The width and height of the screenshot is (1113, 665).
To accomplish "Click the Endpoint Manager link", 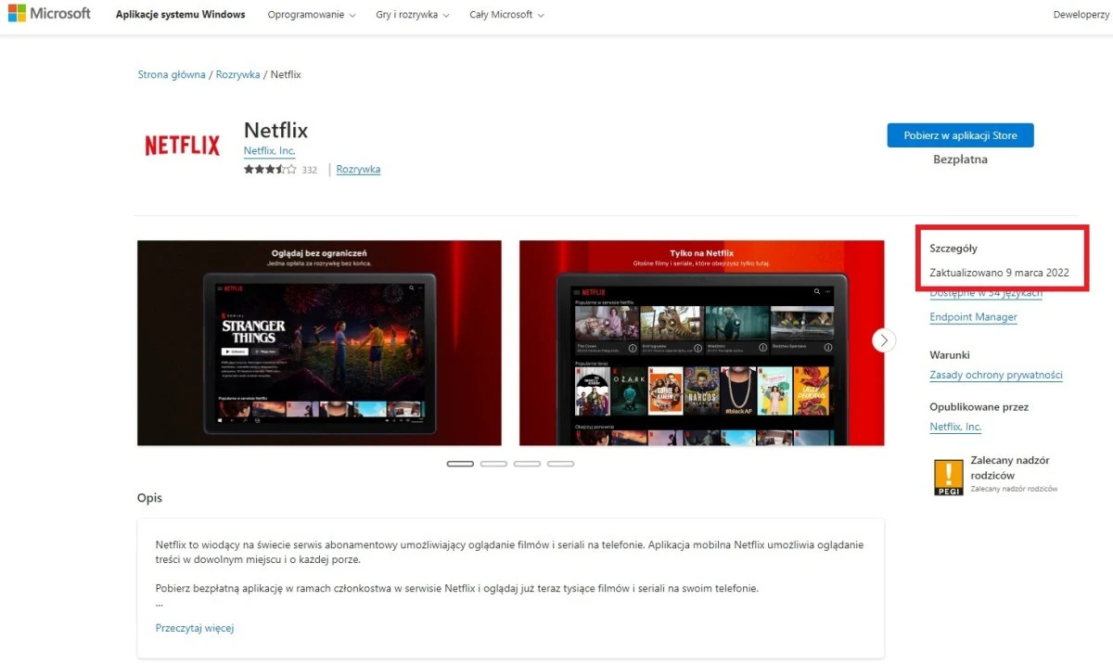I will point(973,316).
